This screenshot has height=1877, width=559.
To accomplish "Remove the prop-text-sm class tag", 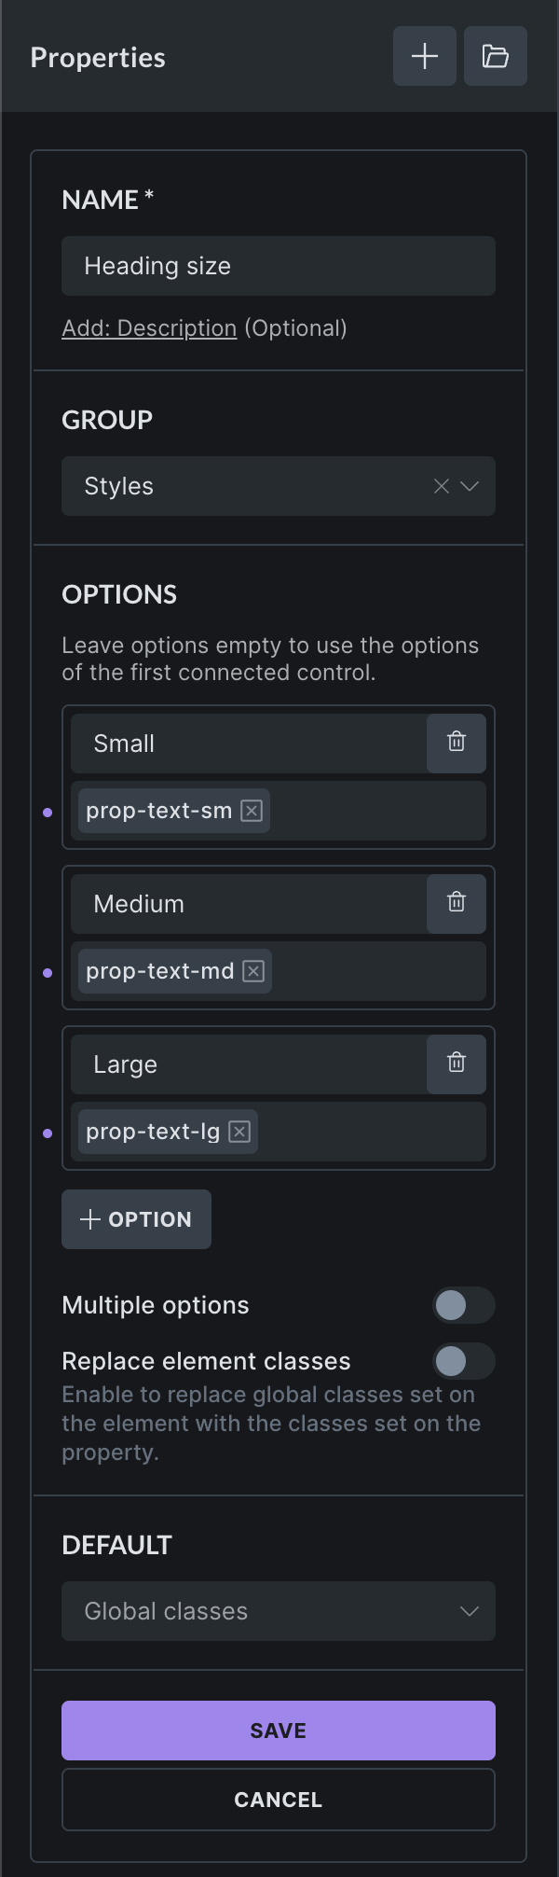I will pos(252,811).
